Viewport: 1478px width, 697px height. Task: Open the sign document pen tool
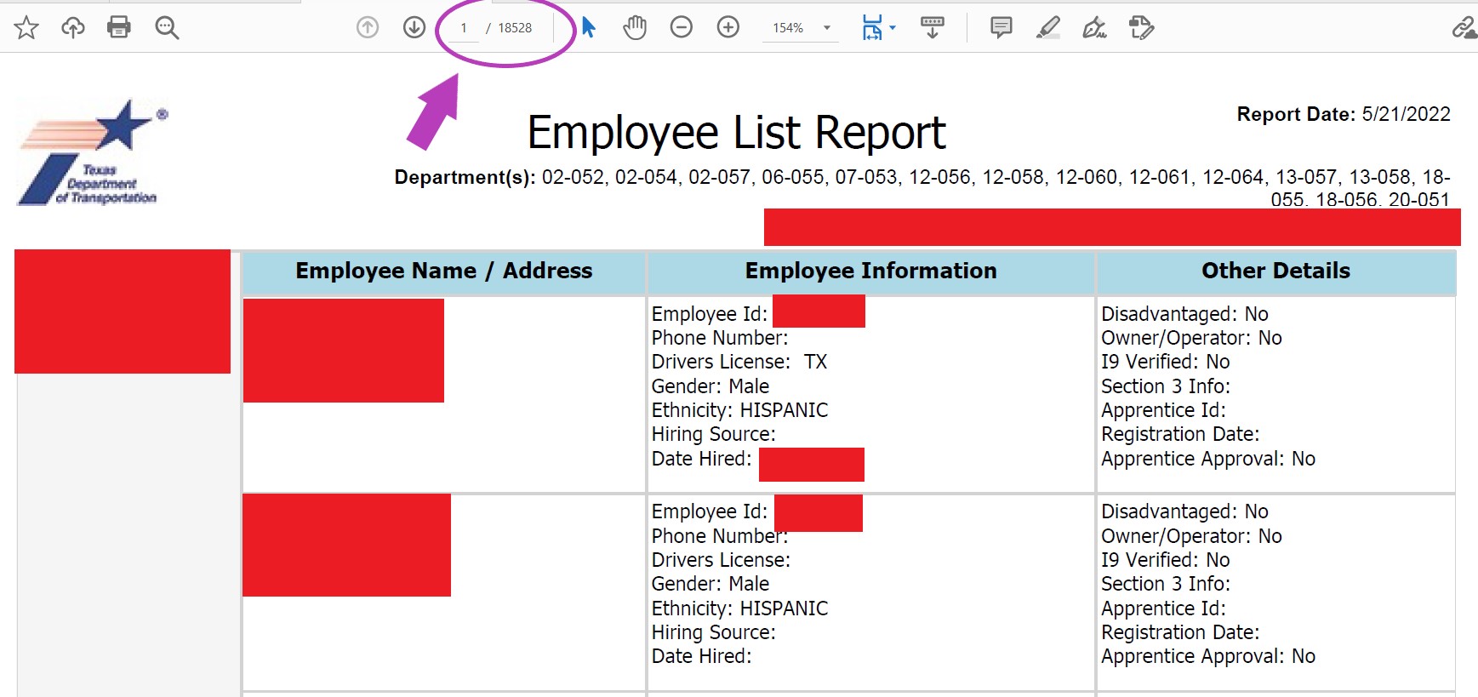(1094, 28)
